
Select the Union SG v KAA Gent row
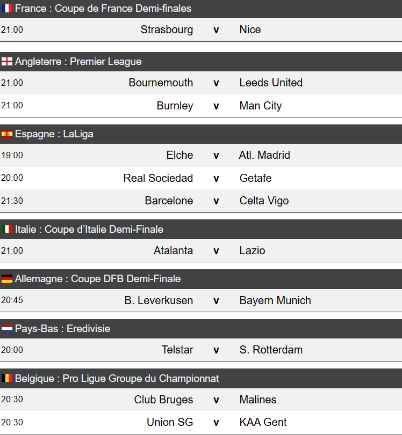pyautogui.click(x=216, y=423)
